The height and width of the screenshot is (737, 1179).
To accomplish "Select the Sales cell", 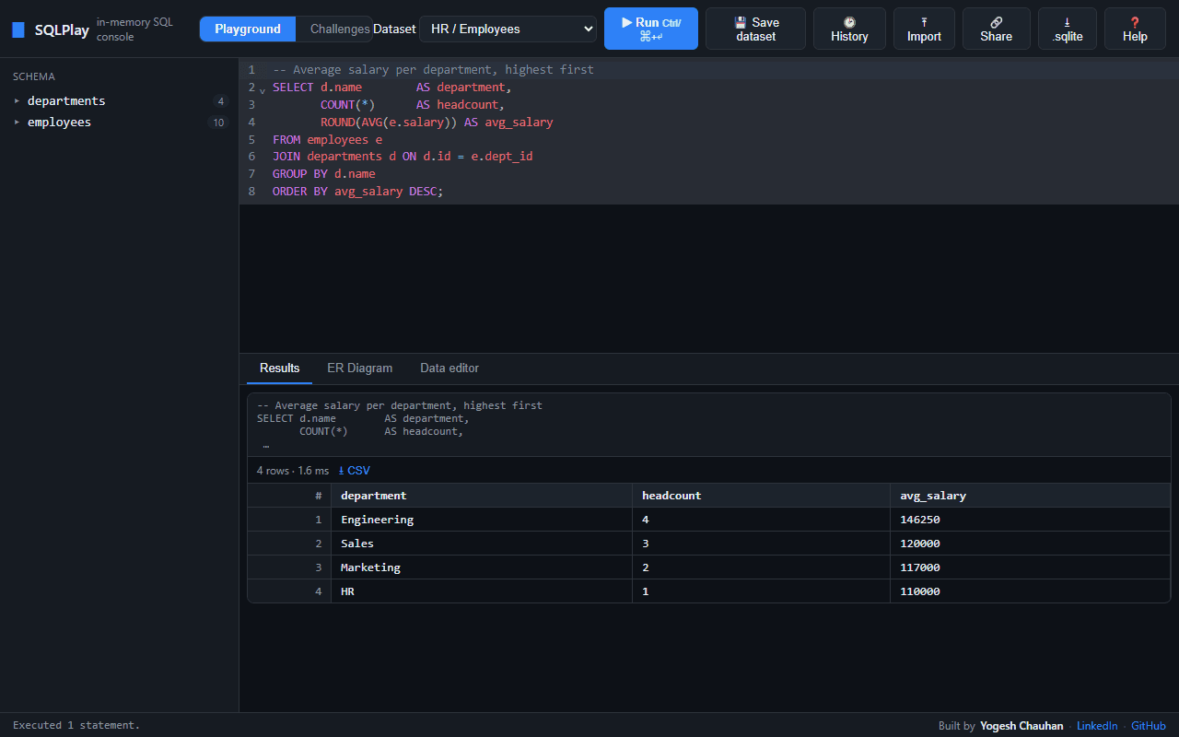I will tap(482, 544).
